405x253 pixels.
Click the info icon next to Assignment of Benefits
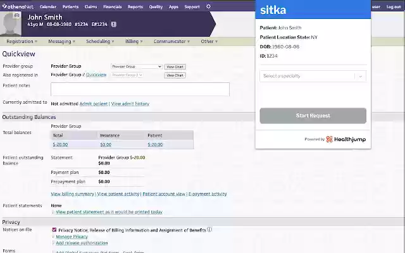pos(209,230)
